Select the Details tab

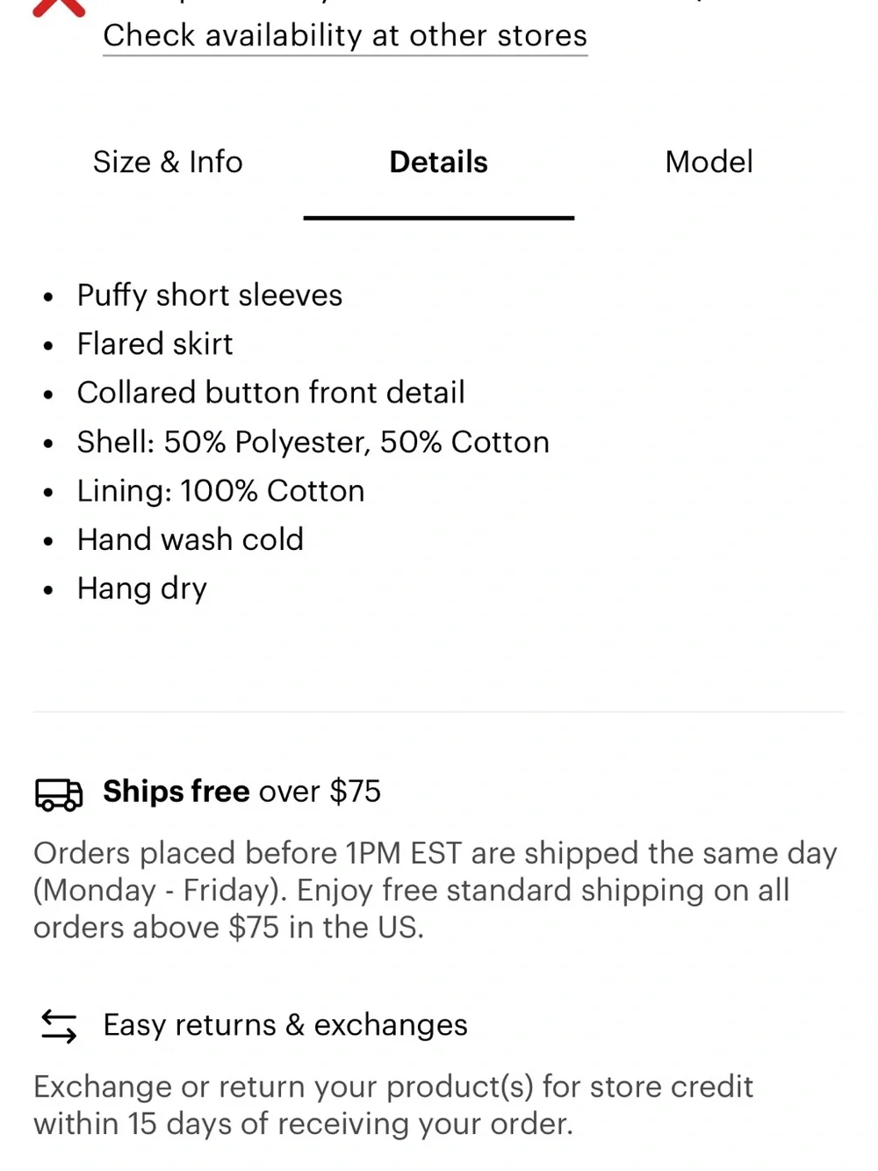[x=438, y=163]
